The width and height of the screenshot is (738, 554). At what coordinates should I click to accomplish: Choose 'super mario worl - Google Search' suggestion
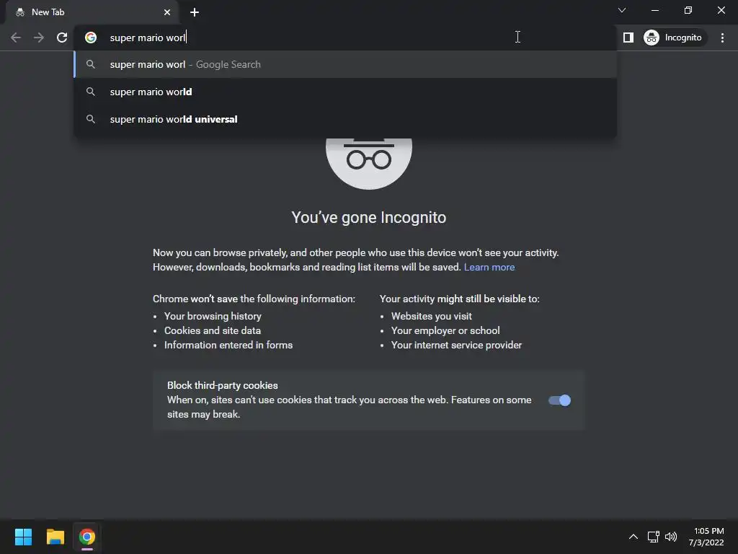point(345,64)
